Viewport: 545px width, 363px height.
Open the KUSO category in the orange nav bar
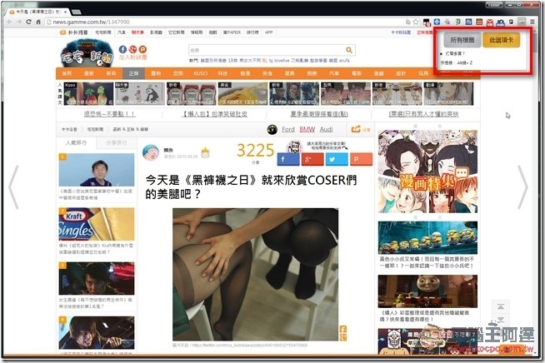pyautogui.click(x=201, y=73)
